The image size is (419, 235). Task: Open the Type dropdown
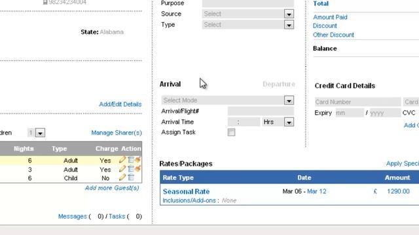pyautogui.click(x=289, y=25)
